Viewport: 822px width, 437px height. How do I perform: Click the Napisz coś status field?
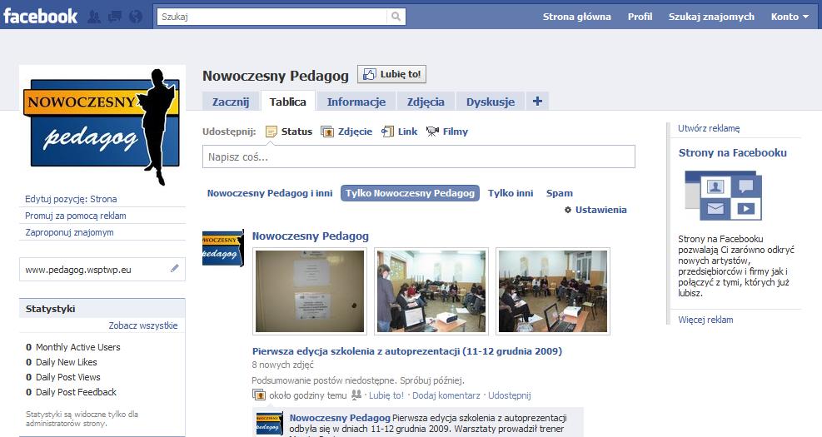point(418,156)
